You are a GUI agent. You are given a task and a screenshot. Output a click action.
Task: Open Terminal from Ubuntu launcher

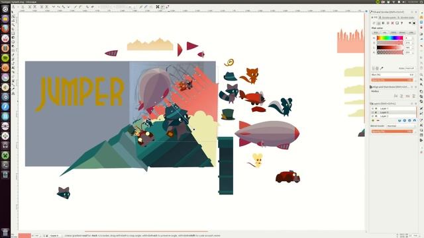(x=5, y=165)
